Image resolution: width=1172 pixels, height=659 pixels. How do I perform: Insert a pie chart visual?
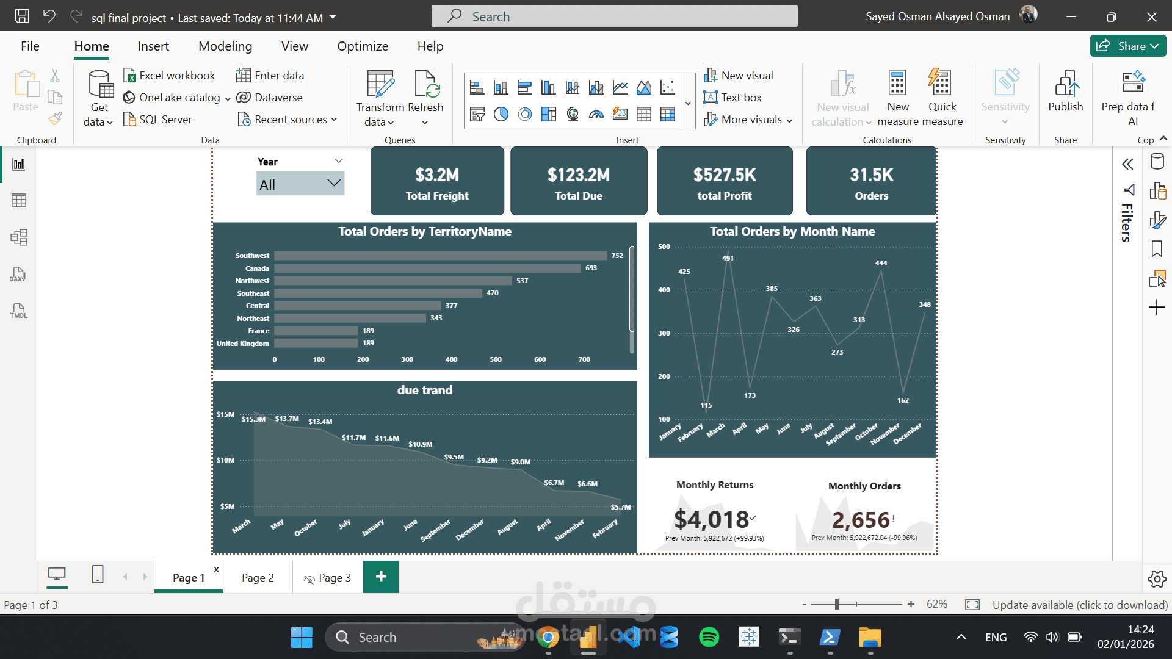click(501, 114)
